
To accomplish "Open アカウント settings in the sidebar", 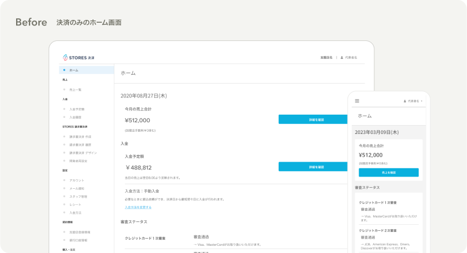I will 77,180.
